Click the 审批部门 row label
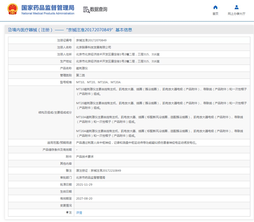This screenshot has height=222, width=254. tap(66, 178)
